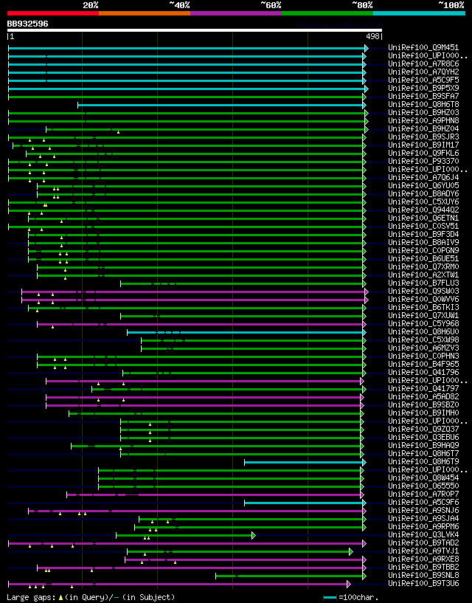Screen dimensions: 472x603
Task: Click the white BB932596 query sequence bar
Action: pos(195,30)
